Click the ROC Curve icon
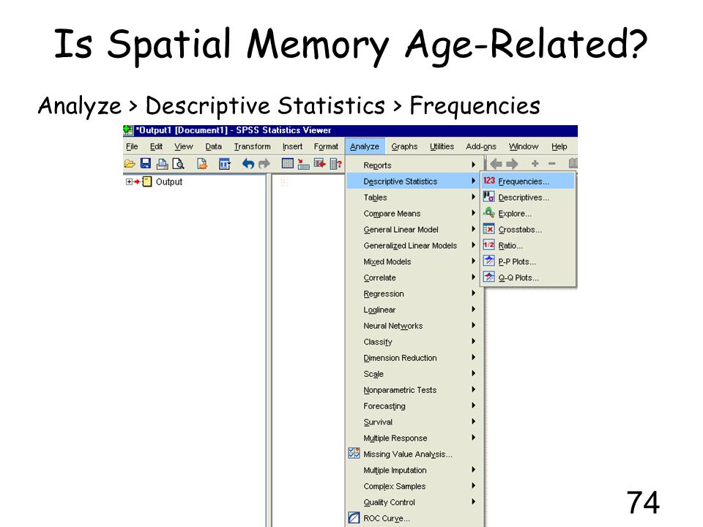Screen dimensions: 703x527 pos(354,518)
